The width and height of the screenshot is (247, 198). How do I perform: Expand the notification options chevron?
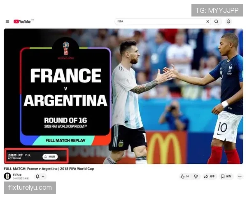(43, 177)
